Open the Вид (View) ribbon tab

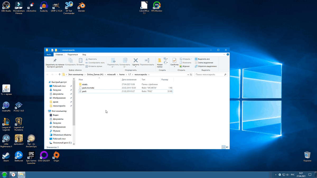[84, 55]
